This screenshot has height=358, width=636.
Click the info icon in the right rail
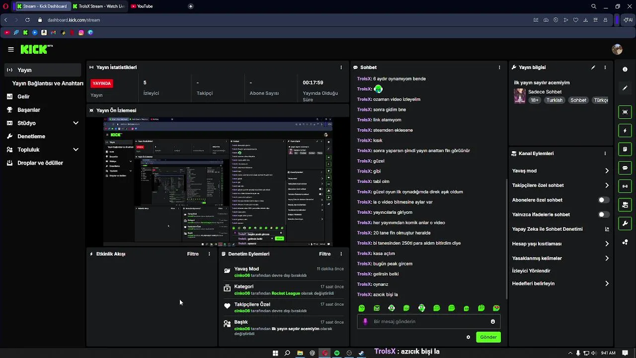625,69
